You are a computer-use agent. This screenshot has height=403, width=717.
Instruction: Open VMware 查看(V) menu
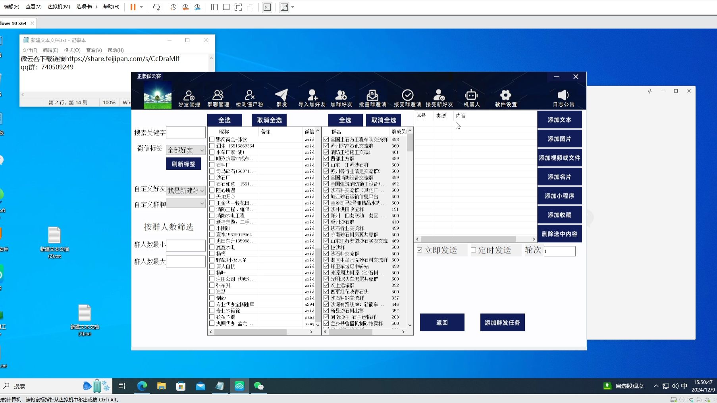coord(33,7)
